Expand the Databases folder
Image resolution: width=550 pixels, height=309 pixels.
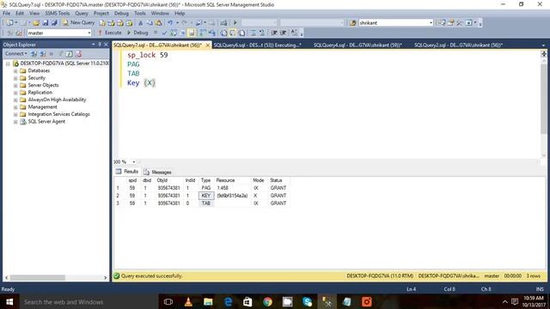[15, 70]
